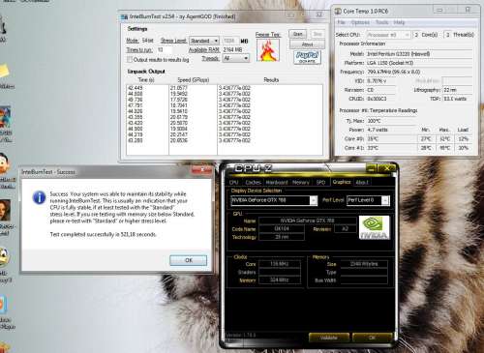Image resolution: width=484 pixels, height=353 pixels.
Task: Click the Test completed successfully message line
Action: [x=103, y=234]
